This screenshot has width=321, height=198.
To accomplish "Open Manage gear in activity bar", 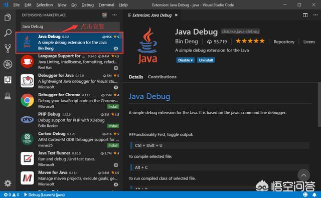I will point(8,183).
